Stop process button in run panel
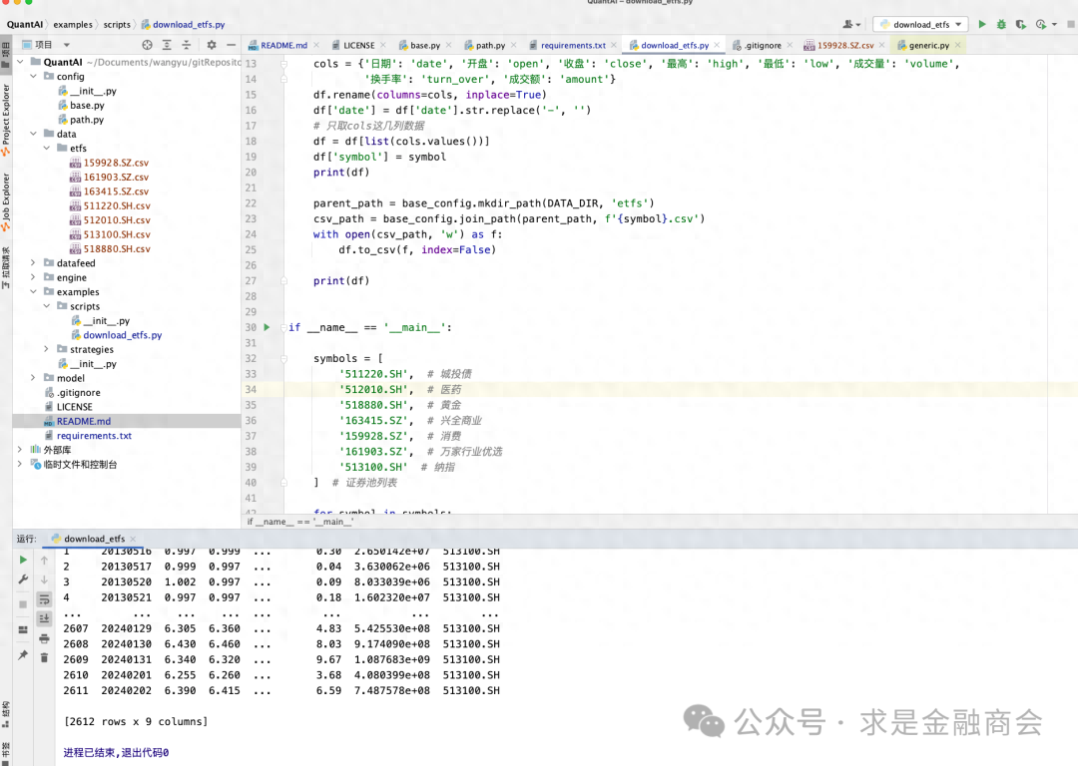The image size is (1078, 766). [23, 603]
